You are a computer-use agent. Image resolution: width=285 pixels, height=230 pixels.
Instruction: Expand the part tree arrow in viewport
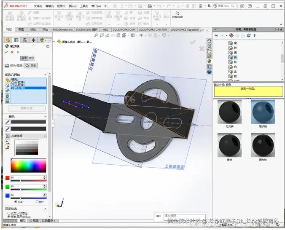[x=54, y=42]
